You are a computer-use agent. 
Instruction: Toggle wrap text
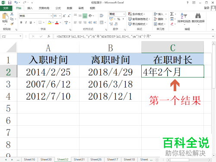click(x=102, y=16)
